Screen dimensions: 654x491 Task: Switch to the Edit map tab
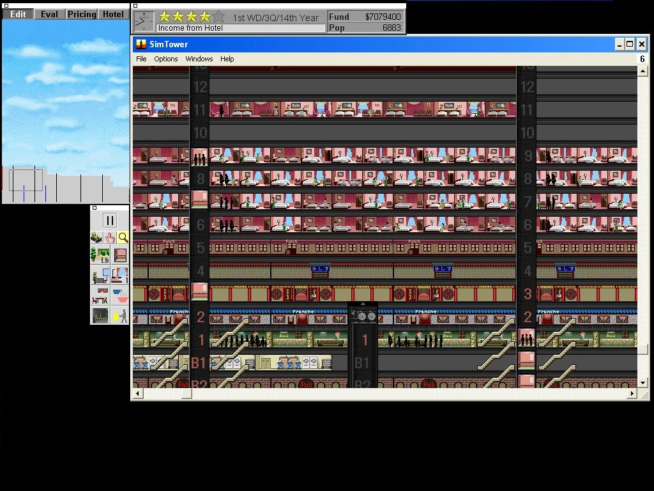[18, 14]
